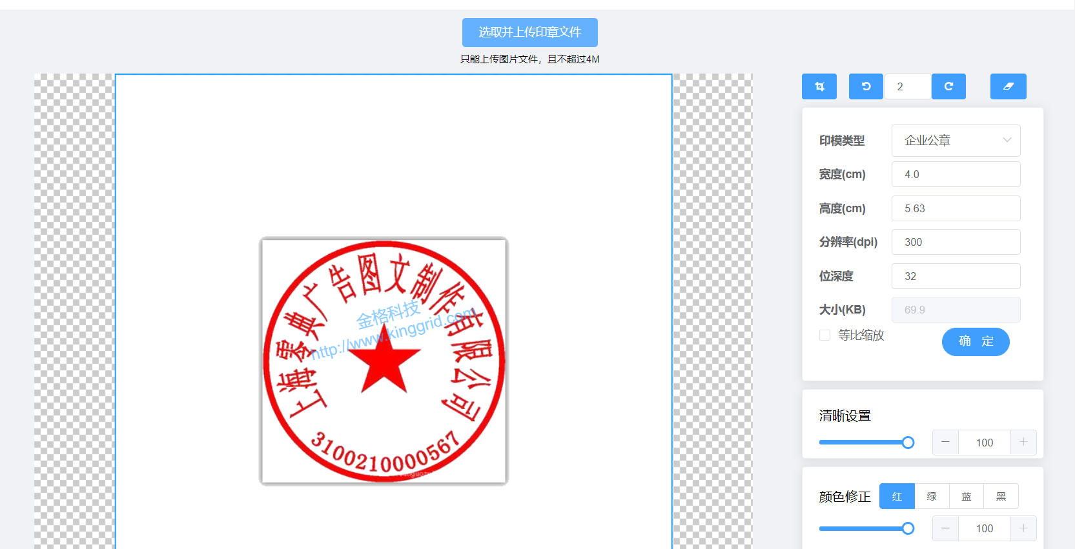Choose the 黑 color option
The image size is (1075, 549).
pos(1001,496)
